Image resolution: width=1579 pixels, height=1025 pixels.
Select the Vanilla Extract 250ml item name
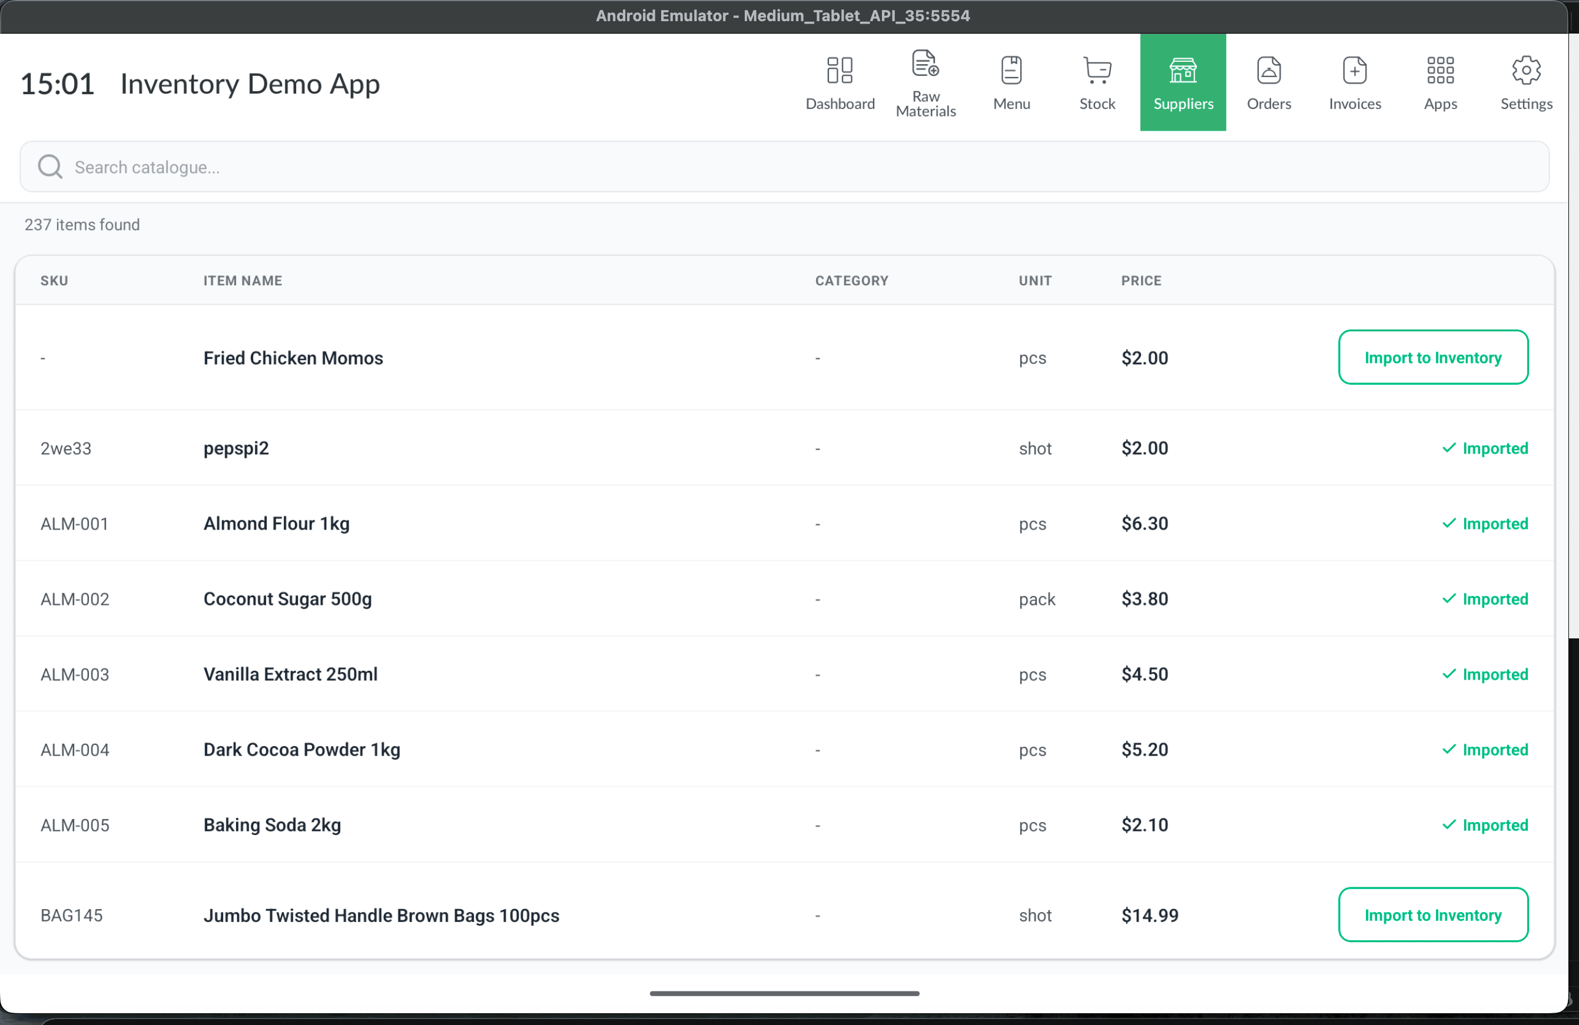291,674
